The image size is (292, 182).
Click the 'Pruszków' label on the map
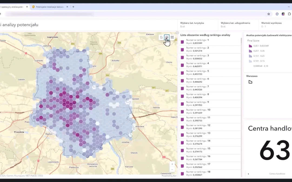(19, 132)
